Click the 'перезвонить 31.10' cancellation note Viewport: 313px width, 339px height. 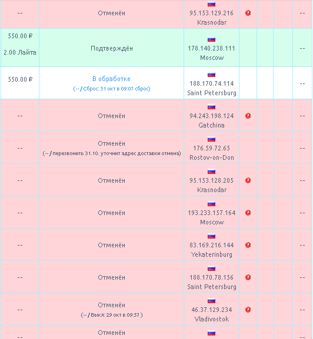(x=111, y=153)
